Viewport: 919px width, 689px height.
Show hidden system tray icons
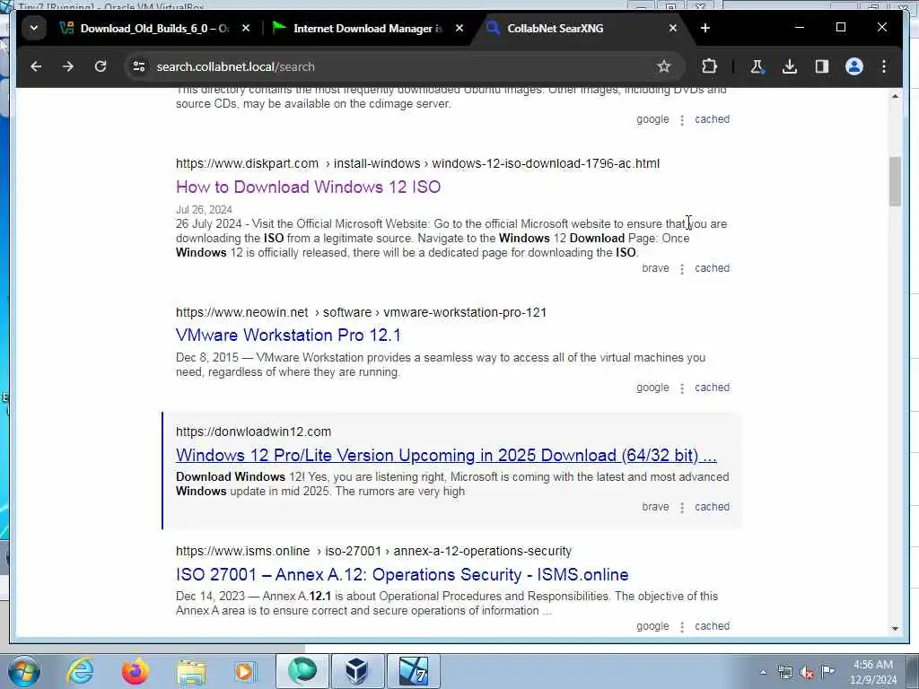763,673
